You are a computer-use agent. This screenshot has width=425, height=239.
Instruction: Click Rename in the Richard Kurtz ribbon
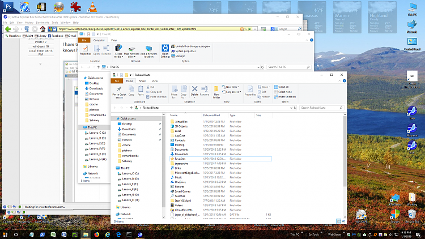(x=205, y=91)
